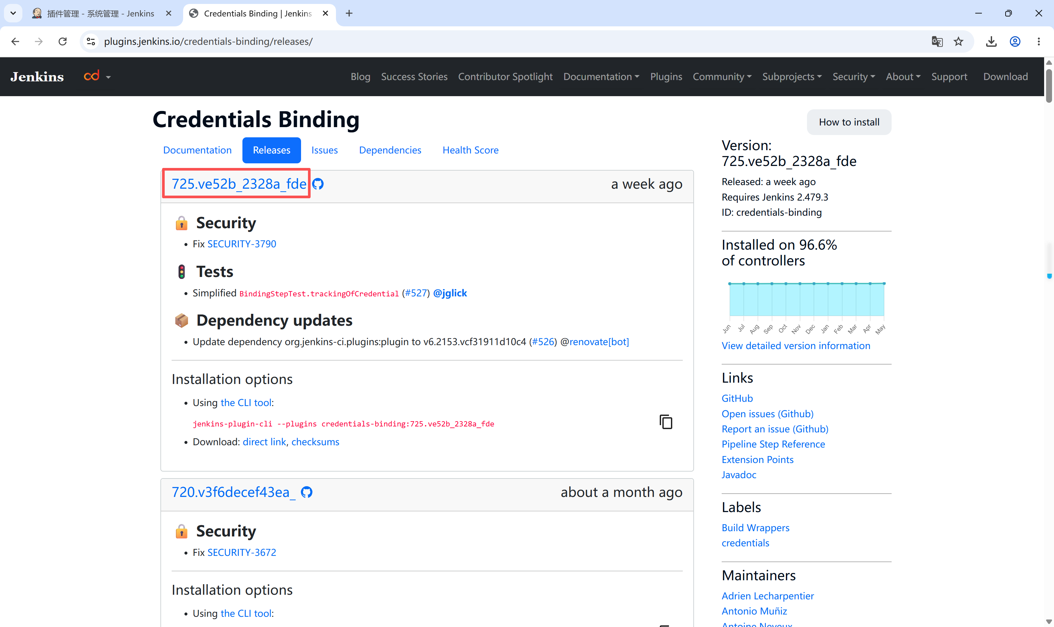Close the 插件管理 Jenkins tab
1054x627 pixels.
click(169, 14)
